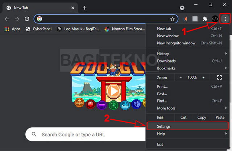Click the purple doodle badge

pos(101,105)
